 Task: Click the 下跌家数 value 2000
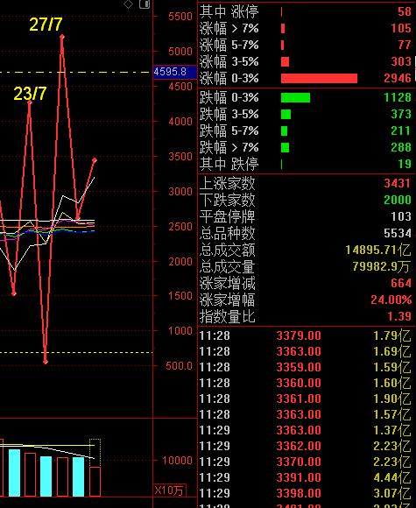pos(398,200)
